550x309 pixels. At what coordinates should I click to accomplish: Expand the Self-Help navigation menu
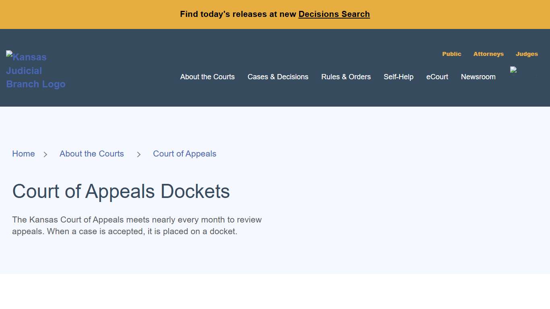coord(398,77)
